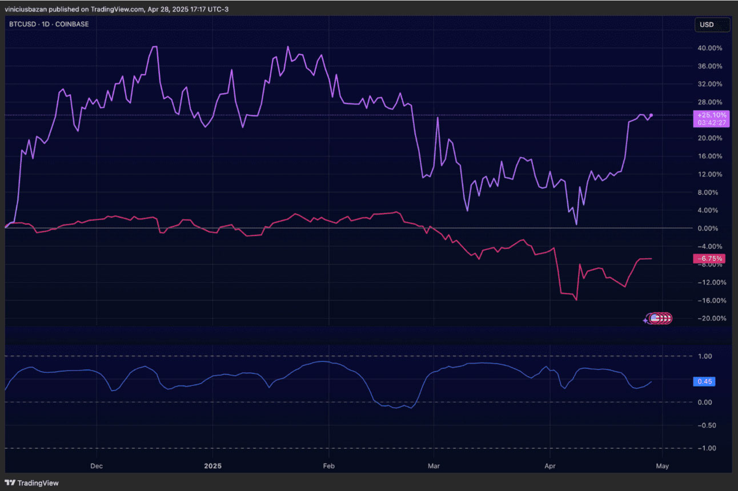Click the Dec label on time axis

click(96, 465)
